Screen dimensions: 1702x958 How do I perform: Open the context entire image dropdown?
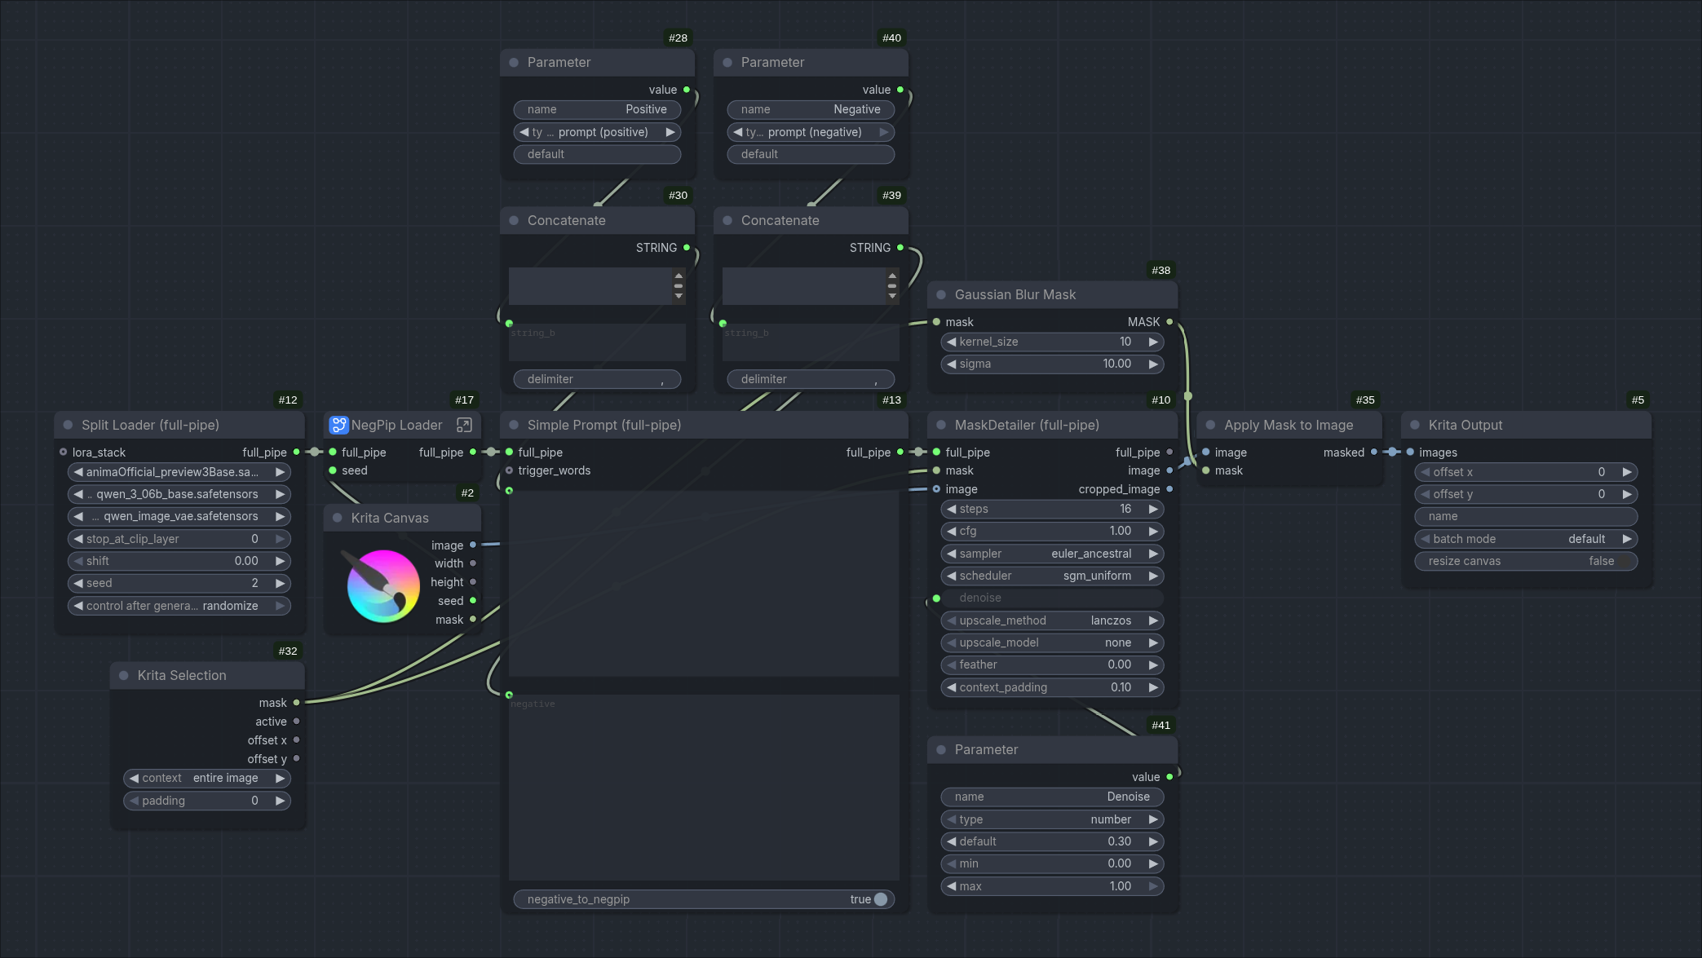pyautogui.click(x=206, y=778)
